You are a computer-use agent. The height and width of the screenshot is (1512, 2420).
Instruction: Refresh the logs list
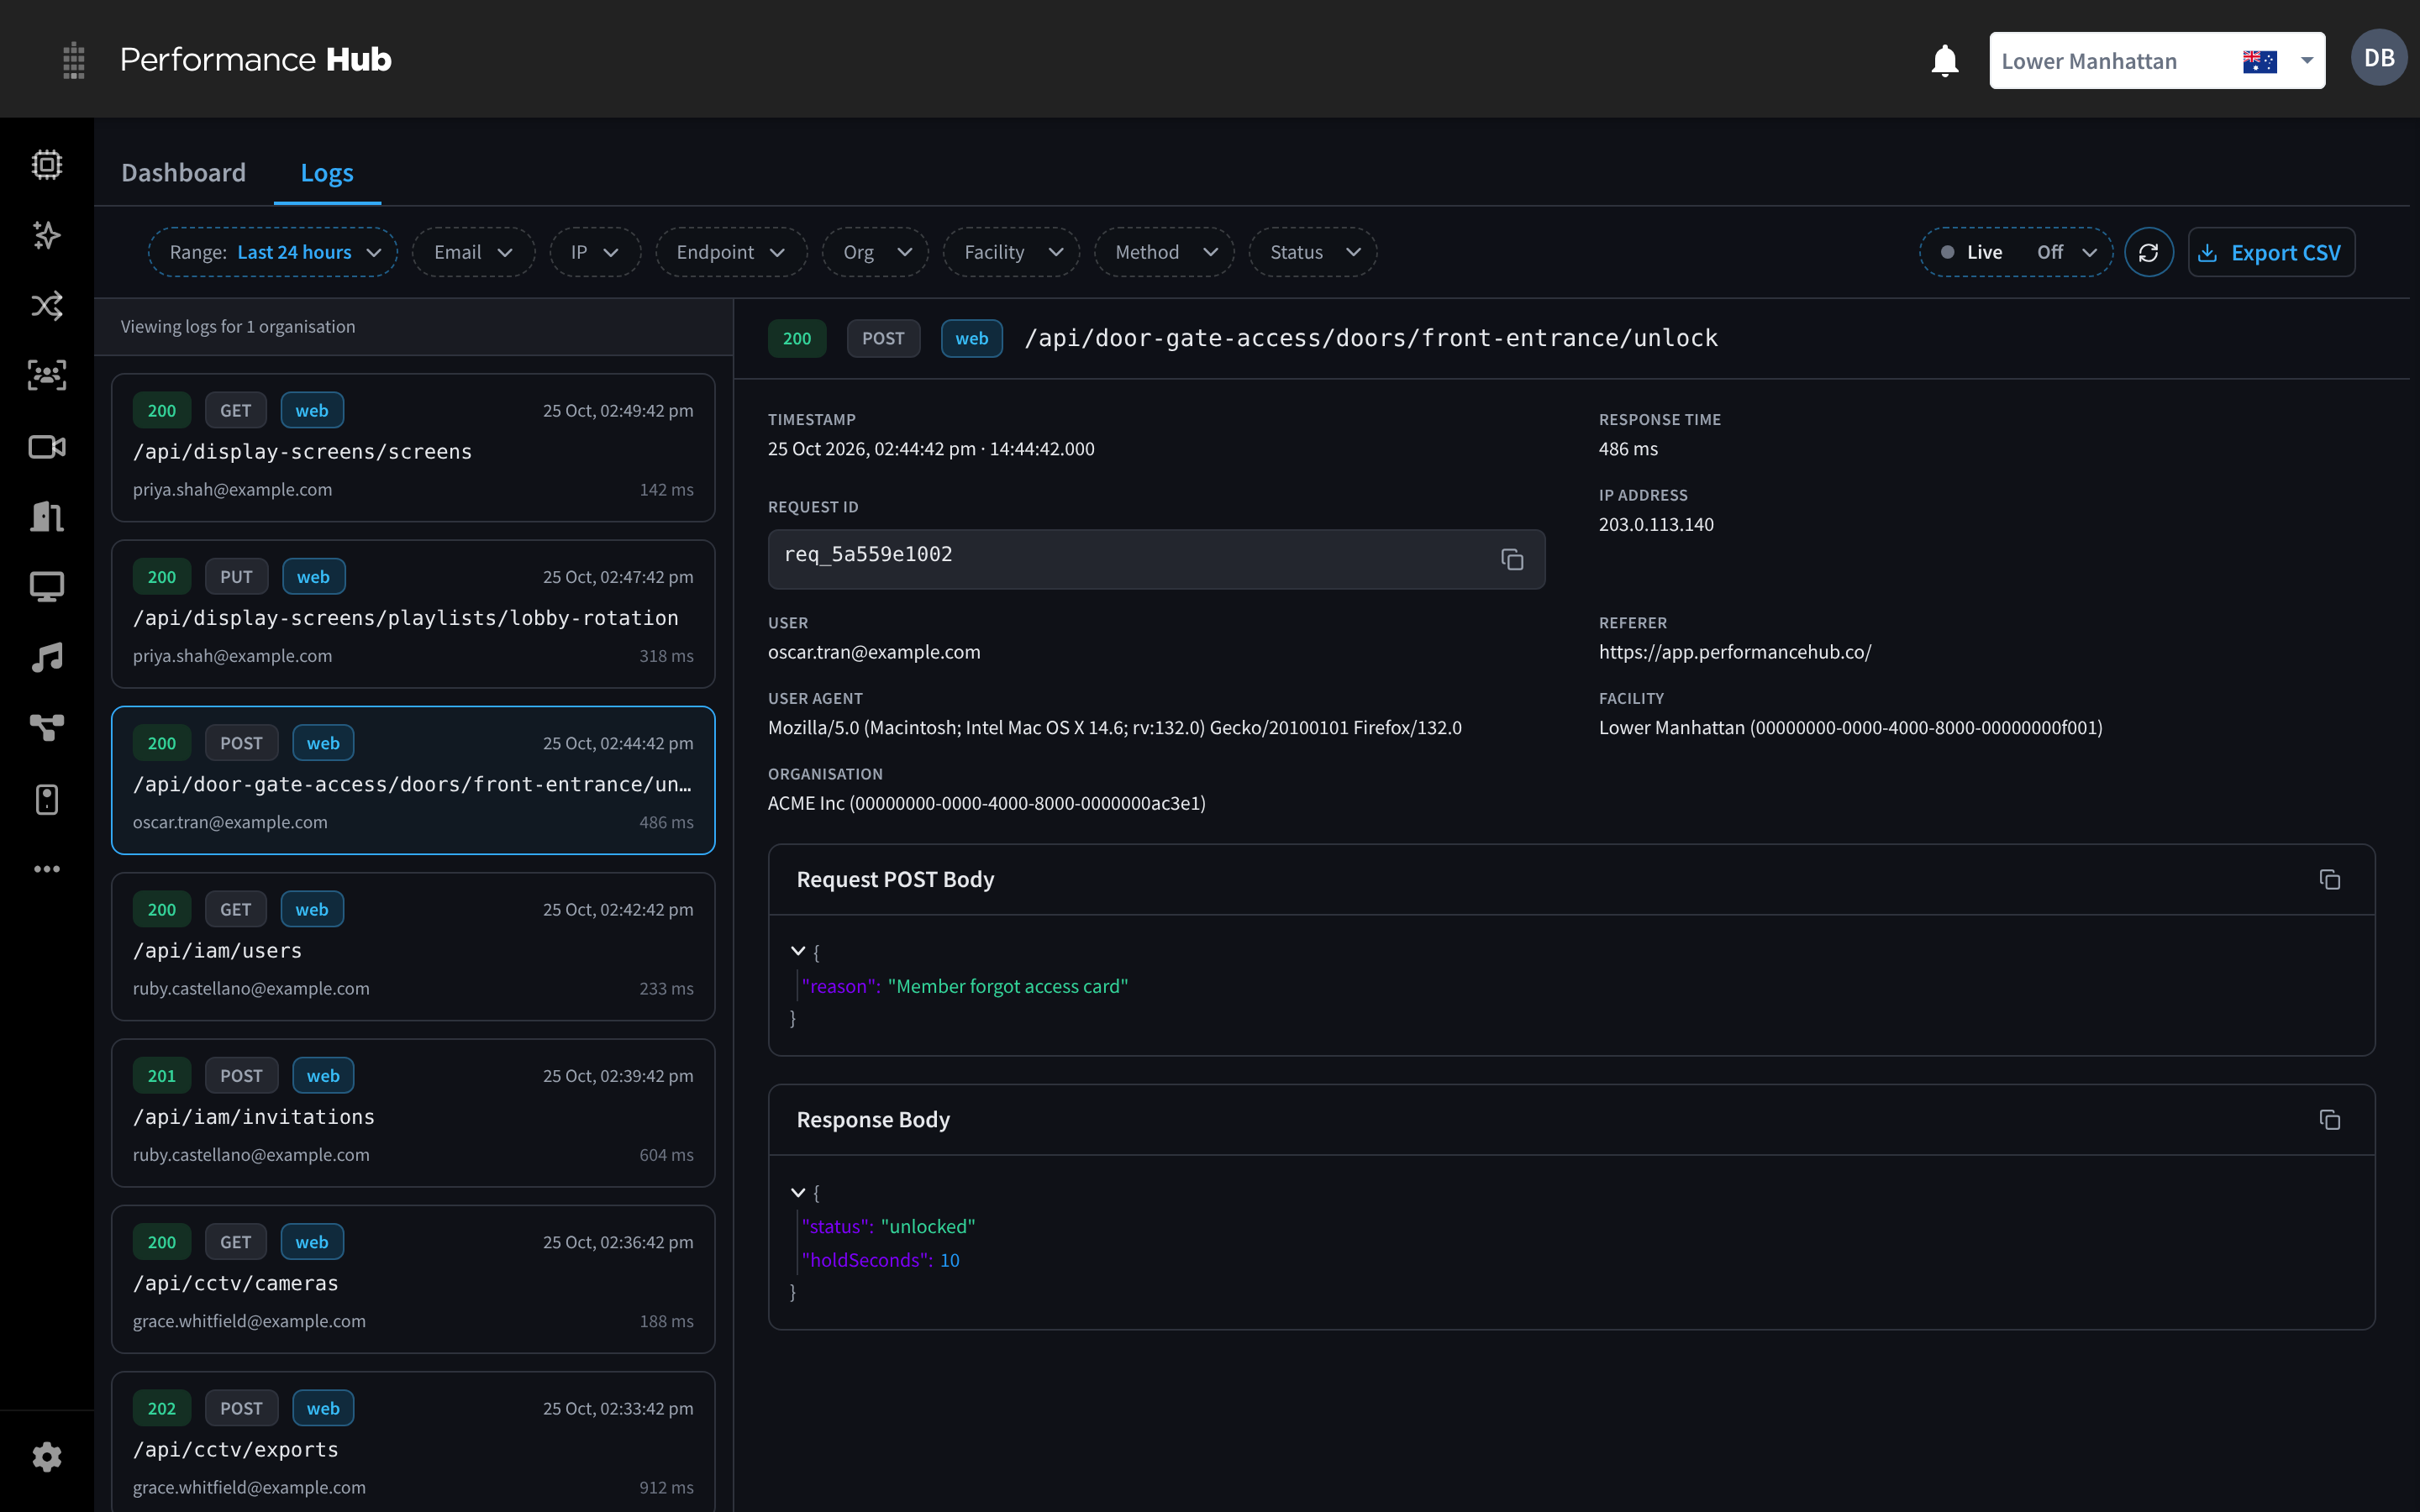(2148, 252)
